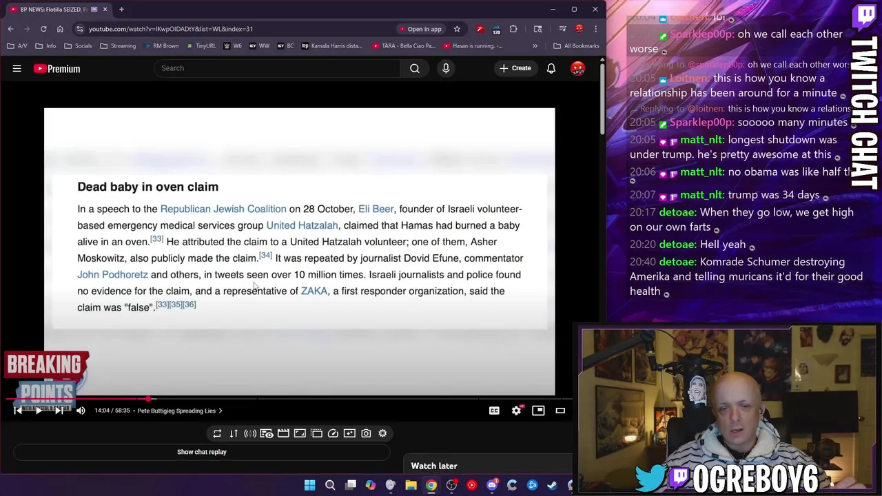Open Steam from taskbar
This screenshot has height=496, width=882.
coord(552,485)
